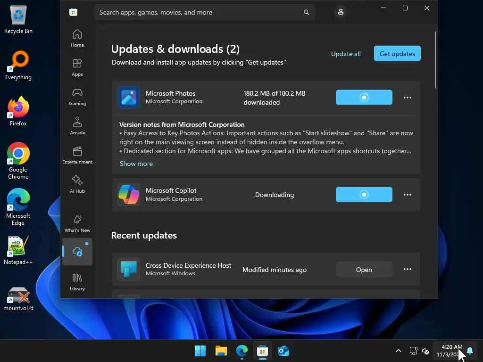Image resolution: width=483 pixels, height=362 pixels.
Task: Open Cross Device Experience Host with Open button
Action: coord(364,270)
